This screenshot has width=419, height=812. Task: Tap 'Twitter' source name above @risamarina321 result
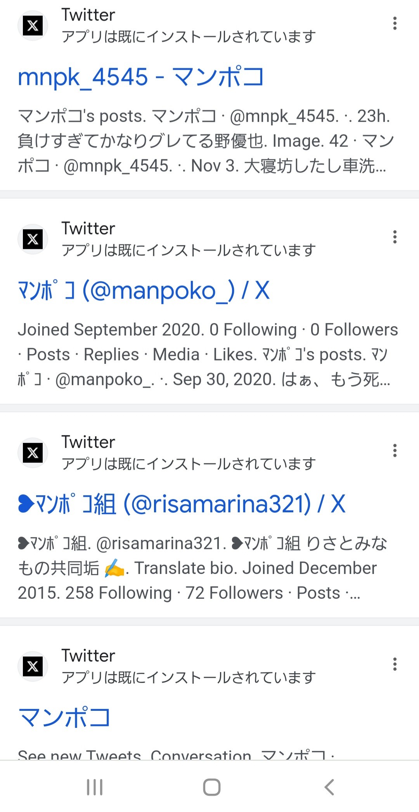(88, 442)
